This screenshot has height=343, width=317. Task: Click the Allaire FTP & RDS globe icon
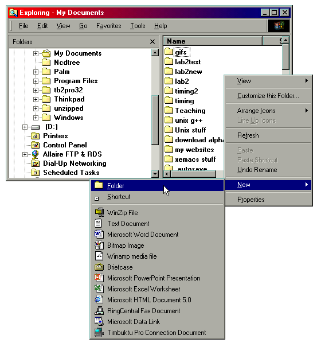[35, 154]
